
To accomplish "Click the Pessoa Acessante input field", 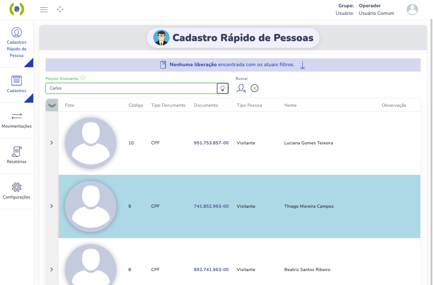I will point(131,88).
